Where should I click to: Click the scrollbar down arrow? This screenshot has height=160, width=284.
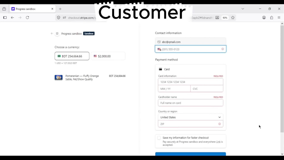coord(282,154)
